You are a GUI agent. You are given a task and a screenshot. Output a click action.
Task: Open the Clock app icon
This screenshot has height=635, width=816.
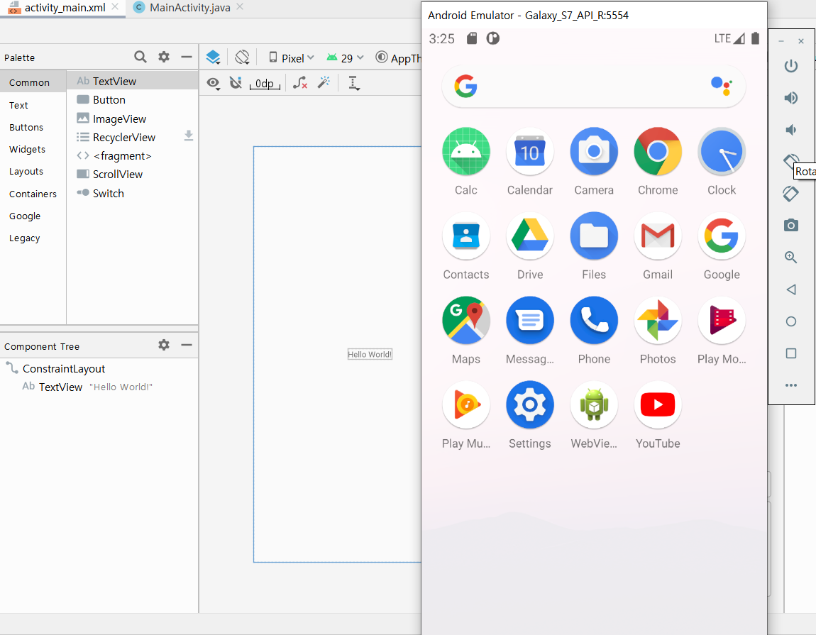tap(722, 151)
